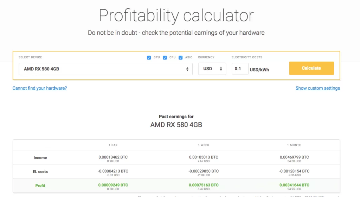The height and width of the screenshot is (197, 360).
Task: Select the 1 MONTH column header
Action: (294, 145)
